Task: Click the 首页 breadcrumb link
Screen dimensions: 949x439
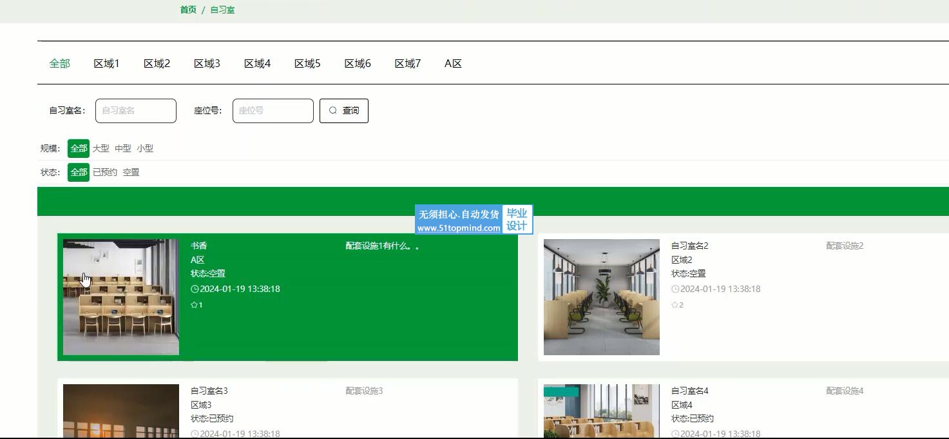Action: point(188,10)
